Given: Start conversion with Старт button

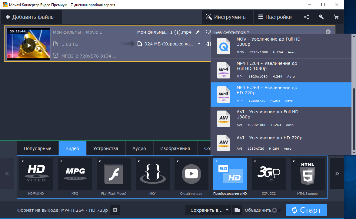Looking at the screenshot, I should pyautogui.click(x=306, y=210).
